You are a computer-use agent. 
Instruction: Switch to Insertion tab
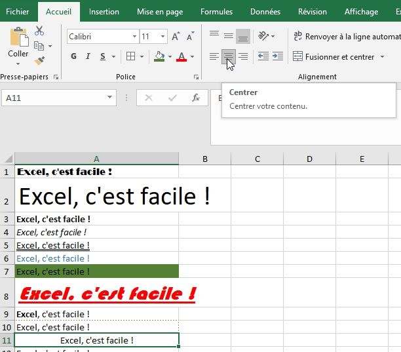click(x=104, y=12)
